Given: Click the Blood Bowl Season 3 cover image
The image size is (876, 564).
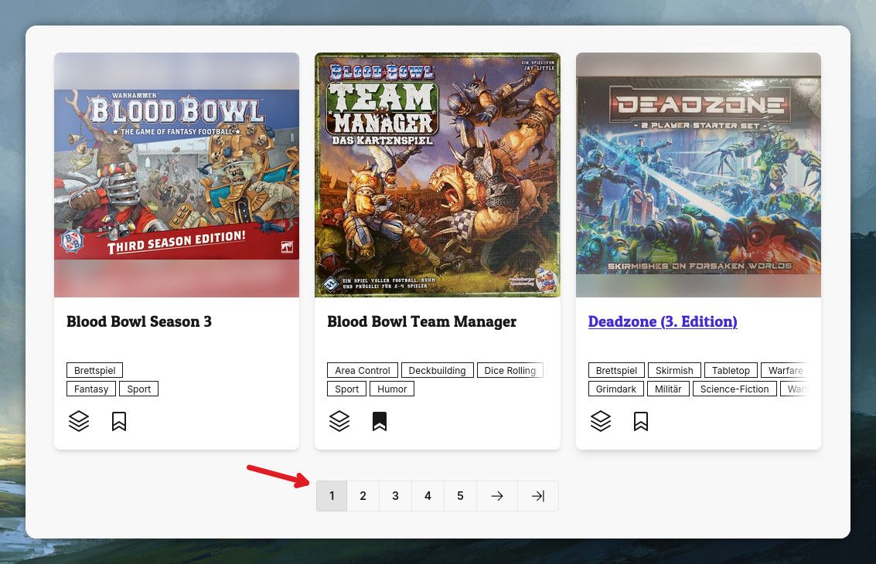Looking at the screenshot, I should pos(176,175).
